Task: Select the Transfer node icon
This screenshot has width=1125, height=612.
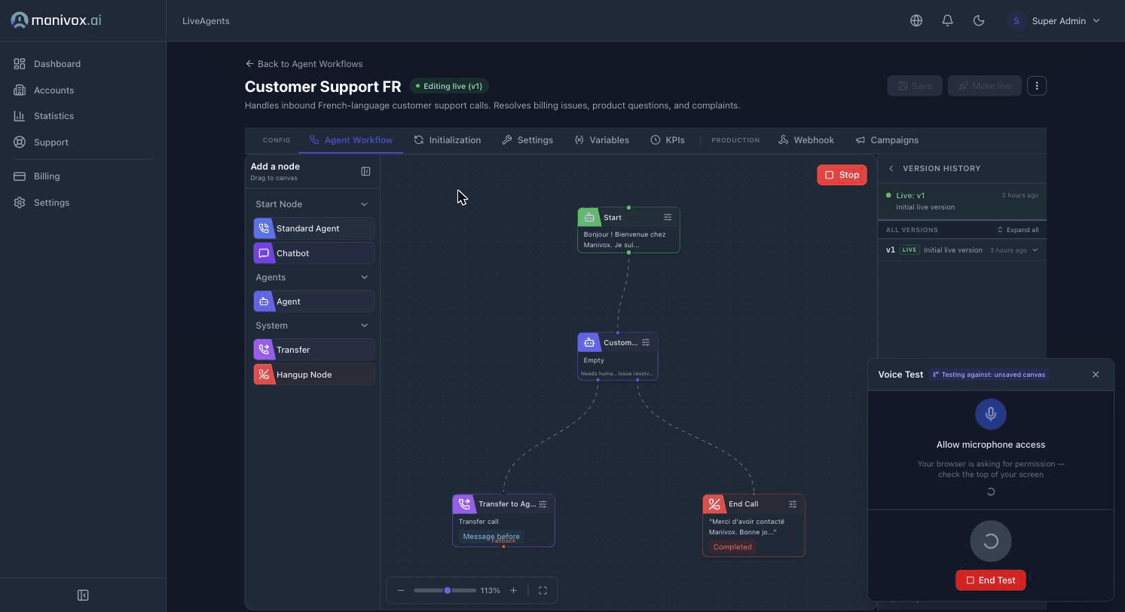Action: click(x=264, y=350)
